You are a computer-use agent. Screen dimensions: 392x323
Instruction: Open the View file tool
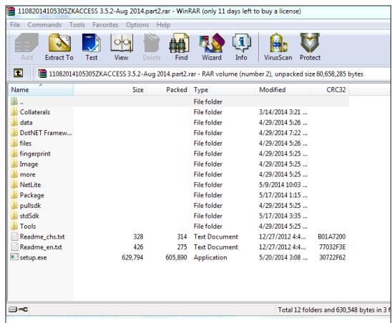pyautogui.click(x=122, y=47)
